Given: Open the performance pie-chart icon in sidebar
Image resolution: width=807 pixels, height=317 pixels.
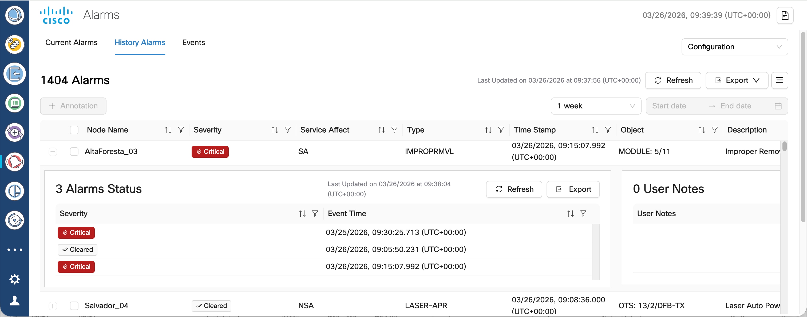Looking at the screenshot, I should 15,191.
